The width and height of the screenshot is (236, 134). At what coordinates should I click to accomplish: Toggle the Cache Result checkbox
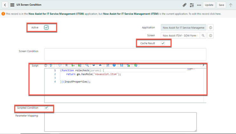coord(163,43)
